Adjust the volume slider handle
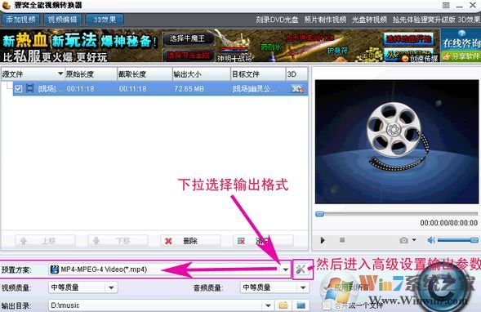Image resolution: width=481 pixels, height=312 pixels. click(x=474, y=240)
